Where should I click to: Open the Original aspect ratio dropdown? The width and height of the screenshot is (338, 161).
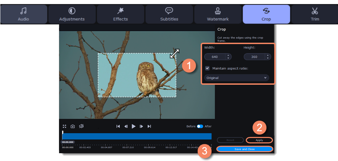tap(237, 78)
